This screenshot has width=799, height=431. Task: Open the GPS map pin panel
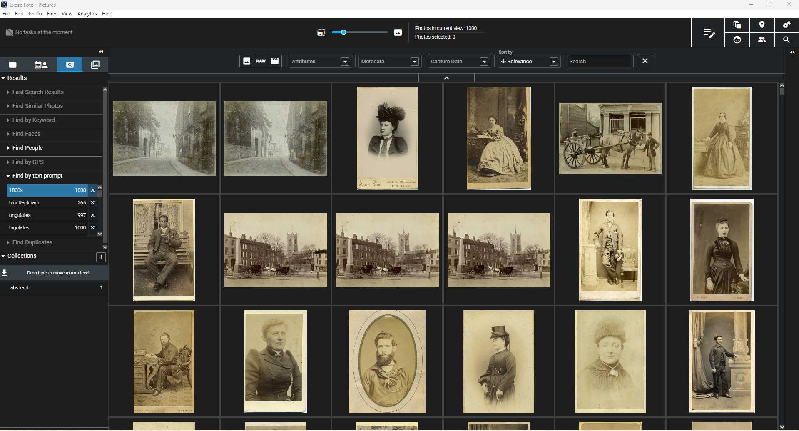[x=762, y=25]
